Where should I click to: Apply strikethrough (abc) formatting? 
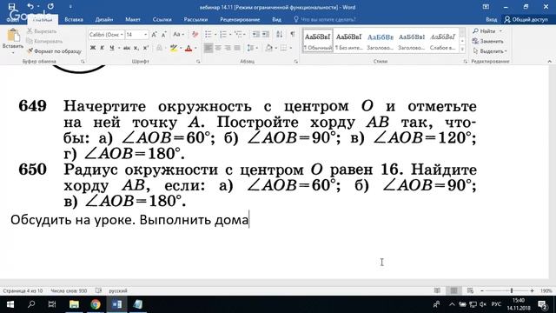point(127,48)
